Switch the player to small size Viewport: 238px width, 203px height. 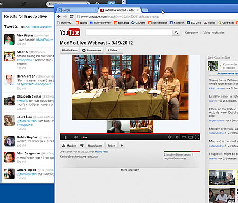(184, 137)
